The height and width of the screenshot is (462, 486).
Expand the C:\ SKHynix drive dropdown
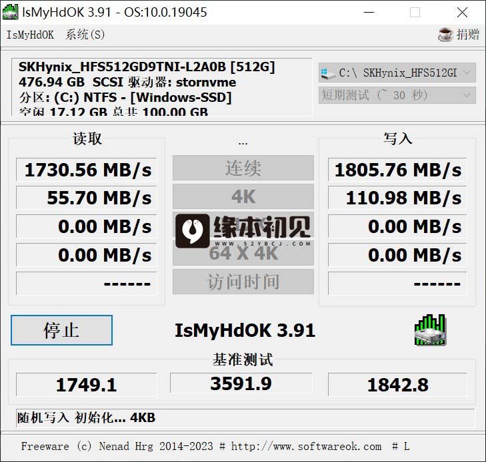397,73
